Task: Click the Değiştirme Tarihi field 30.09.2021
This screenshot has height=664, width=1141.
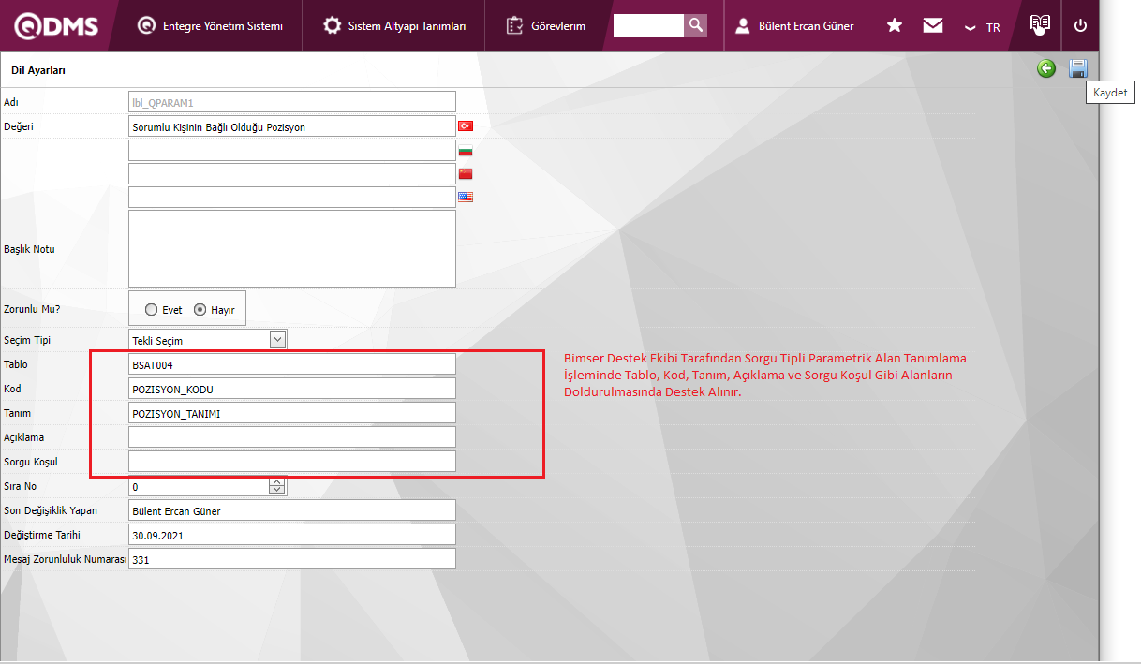Action: coord(292,535)
